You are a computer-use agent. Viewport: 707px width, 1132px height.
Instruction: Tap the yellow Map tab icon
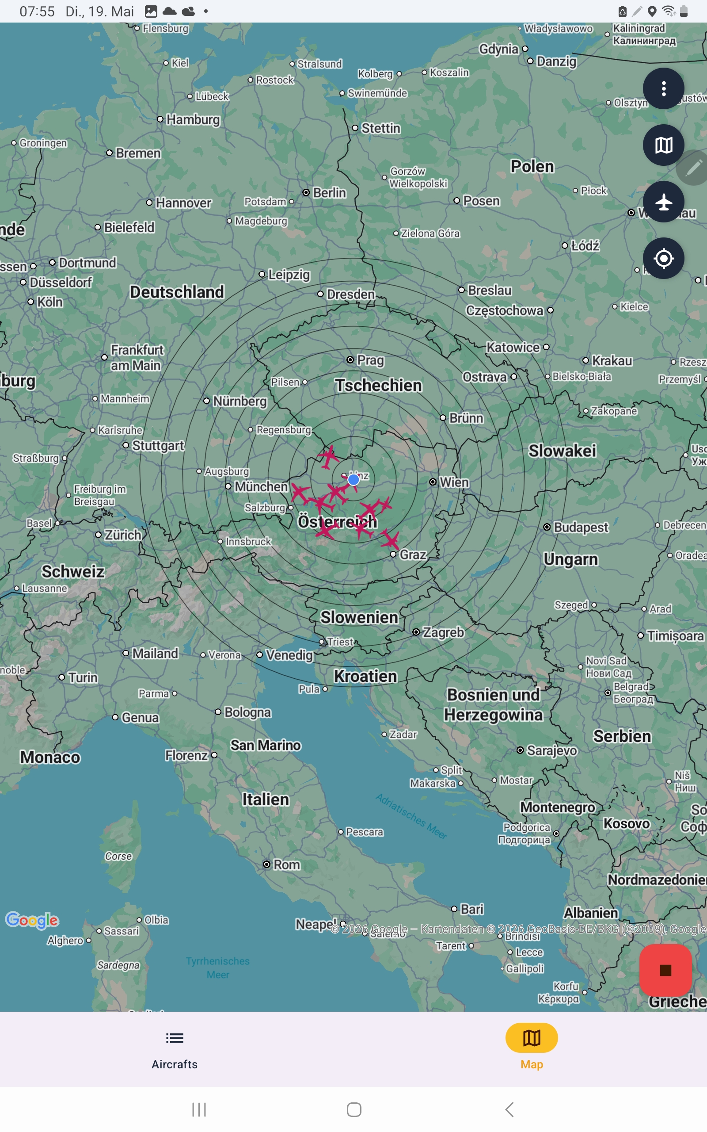531,1037
